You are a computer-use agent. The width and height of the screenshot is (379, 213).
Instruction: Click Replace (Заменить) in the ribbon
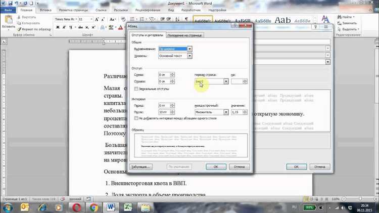coord(347,23)
